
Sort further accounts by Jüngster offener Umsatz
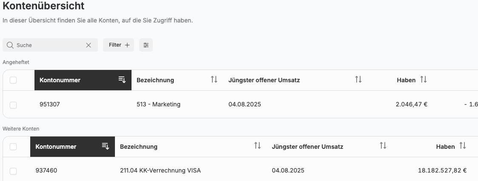(383, 146)
